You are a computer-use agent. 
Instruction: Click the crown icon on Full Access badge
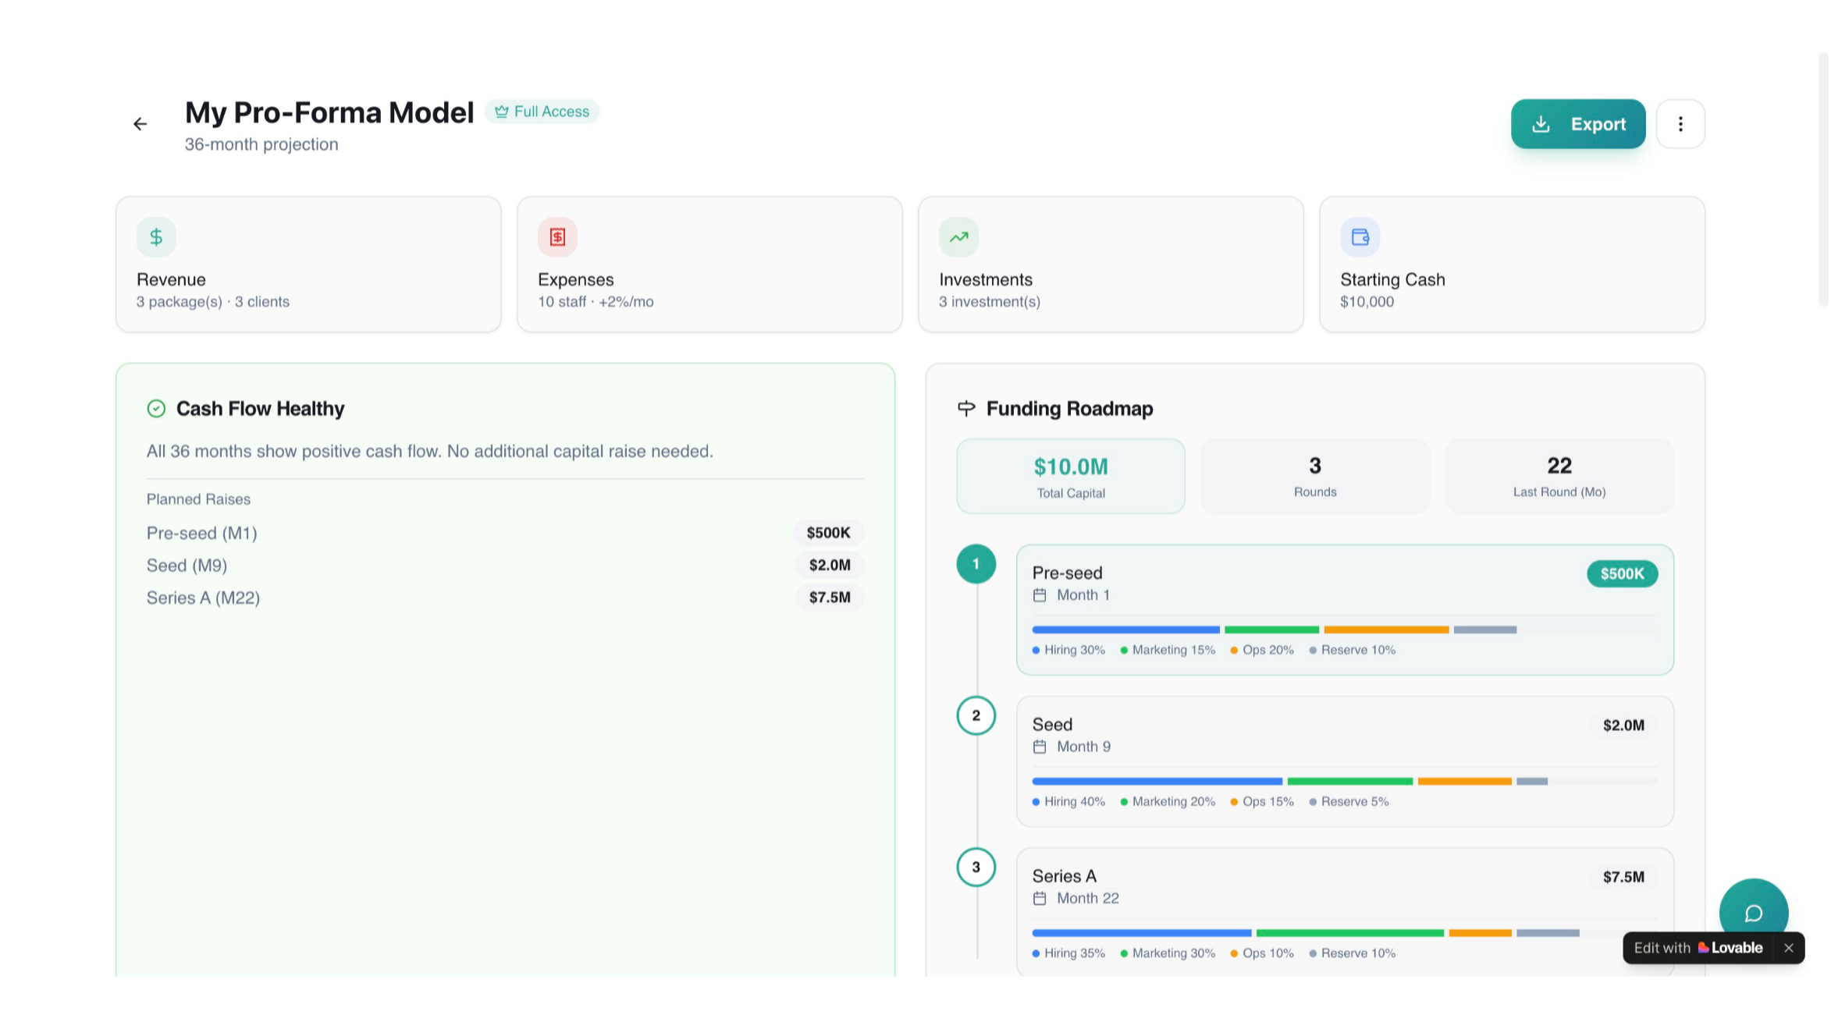click(x=501, y=111)
